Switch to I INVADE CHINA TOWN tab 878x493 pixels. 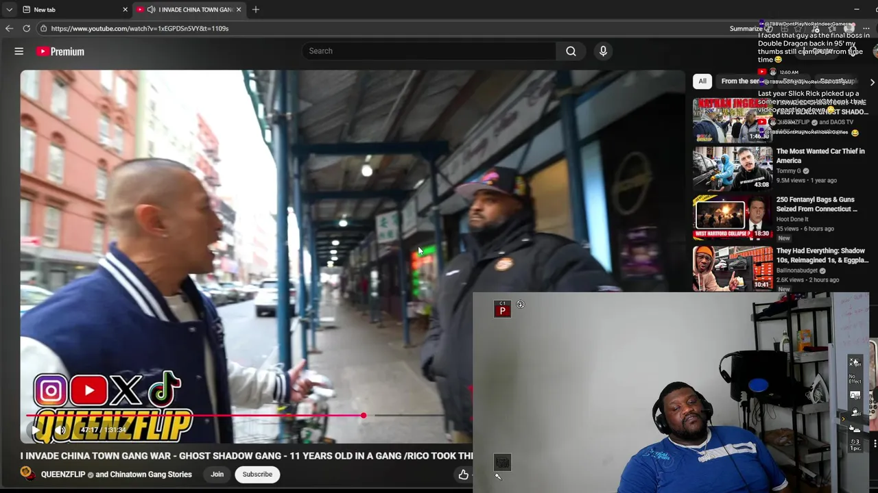189,10
